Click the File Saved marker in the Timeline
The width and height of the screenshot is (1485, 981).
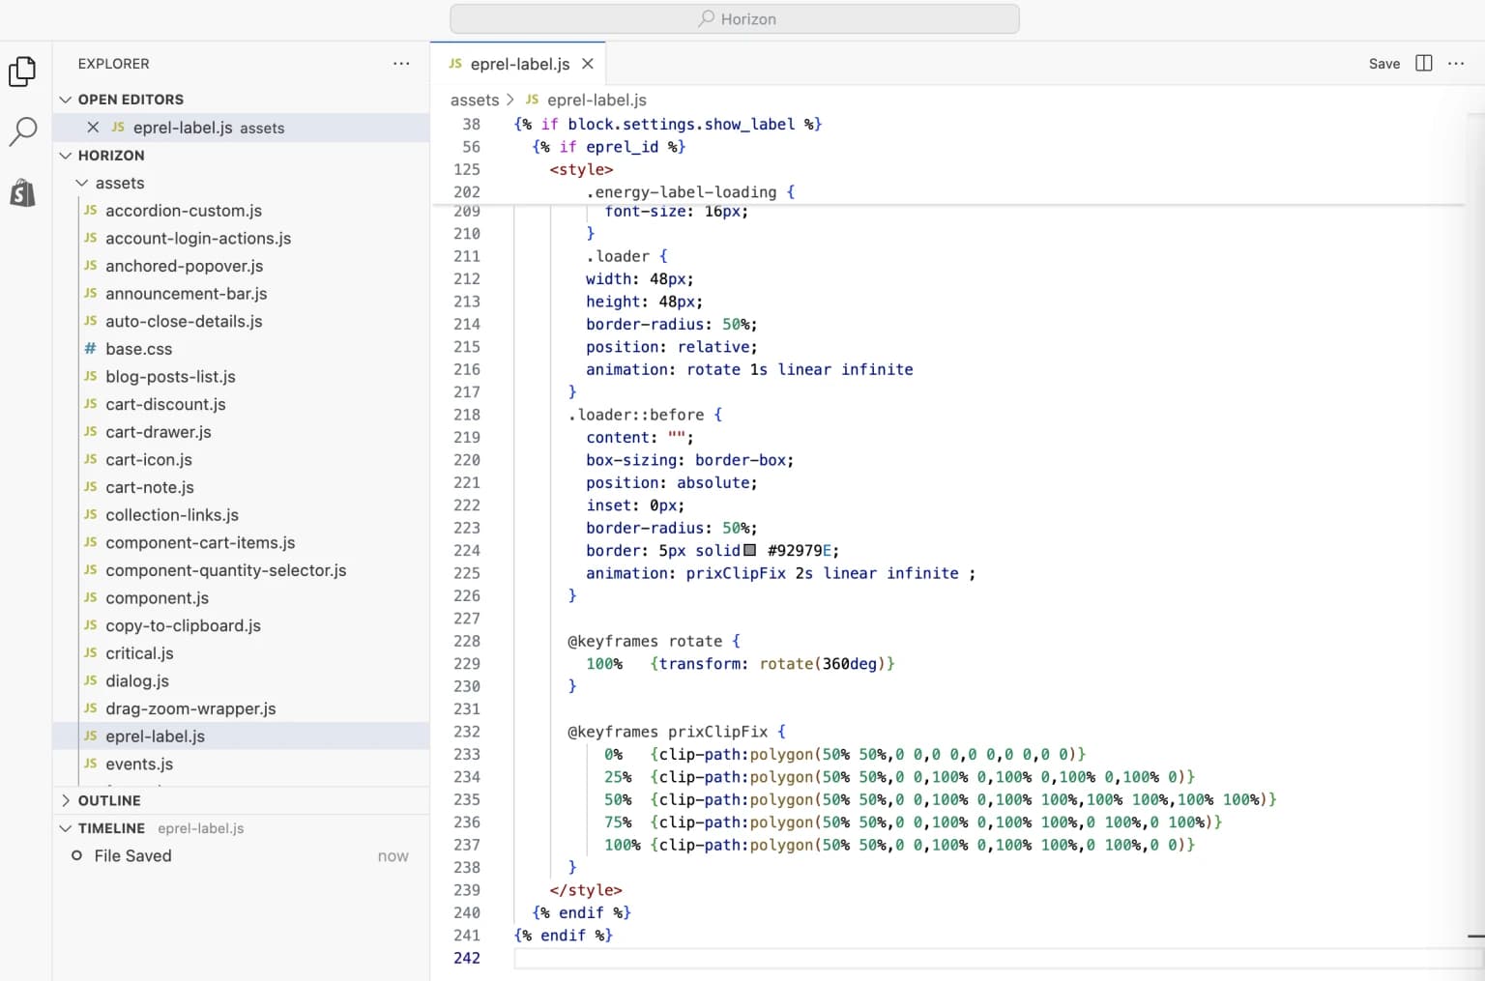pos(132,855)
